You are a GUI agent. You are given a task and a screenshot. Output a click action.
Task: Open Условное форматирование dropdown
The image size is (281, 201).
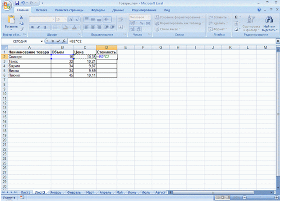tap(179, 17)
